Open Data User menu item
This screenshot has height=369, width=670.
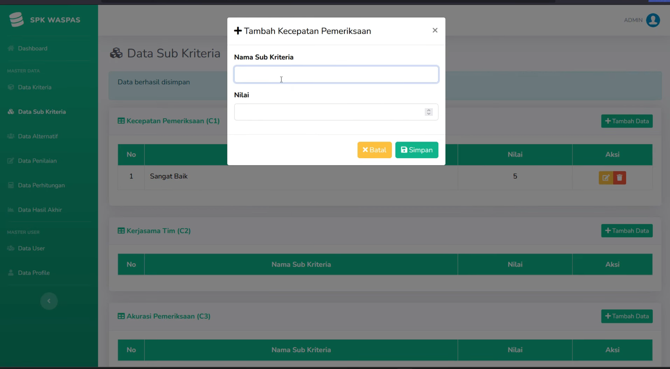click(31, 248)
